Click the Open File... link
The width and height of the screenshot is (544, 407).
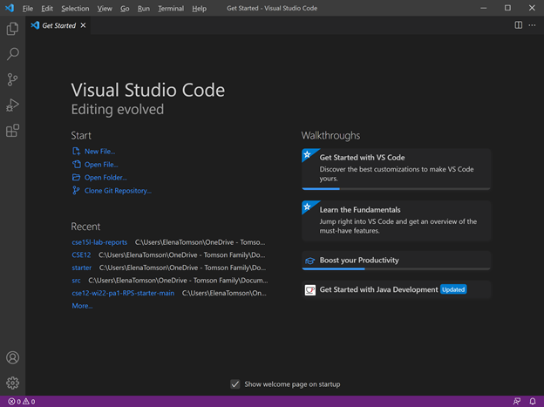click(x=101, y=165)
